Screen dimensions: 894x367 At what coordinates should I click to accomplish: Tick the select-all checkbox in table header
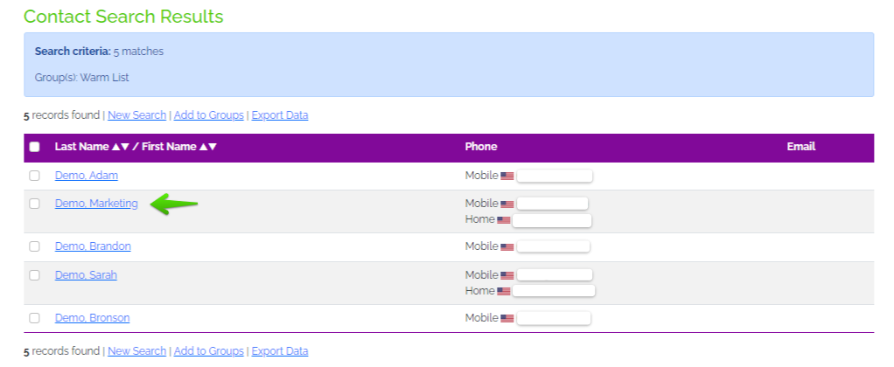pyautogui.click(x=35, y=147)
